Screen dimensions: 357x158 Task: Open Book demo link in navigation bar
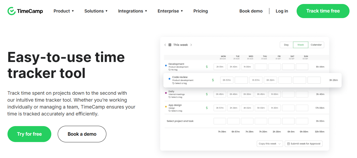coord(251,11)
